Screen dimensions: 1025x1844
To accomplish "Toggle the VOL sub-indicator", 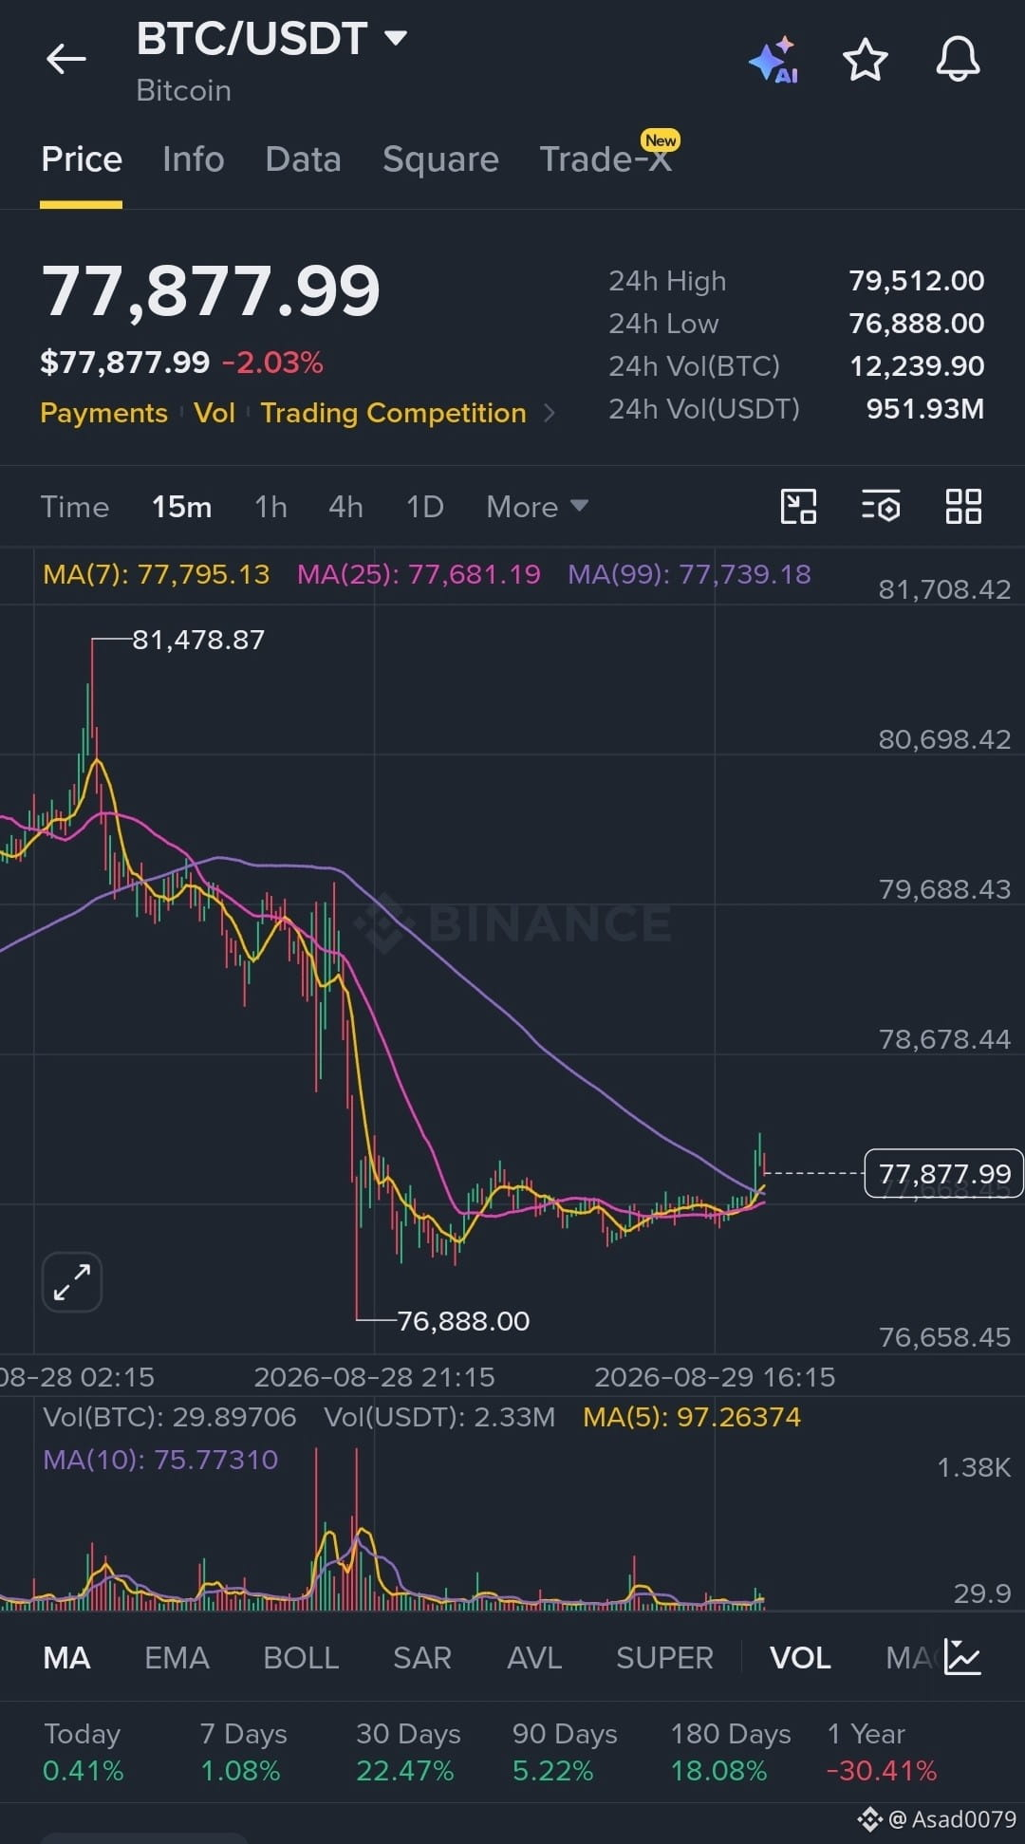I will pos(800,1658).
